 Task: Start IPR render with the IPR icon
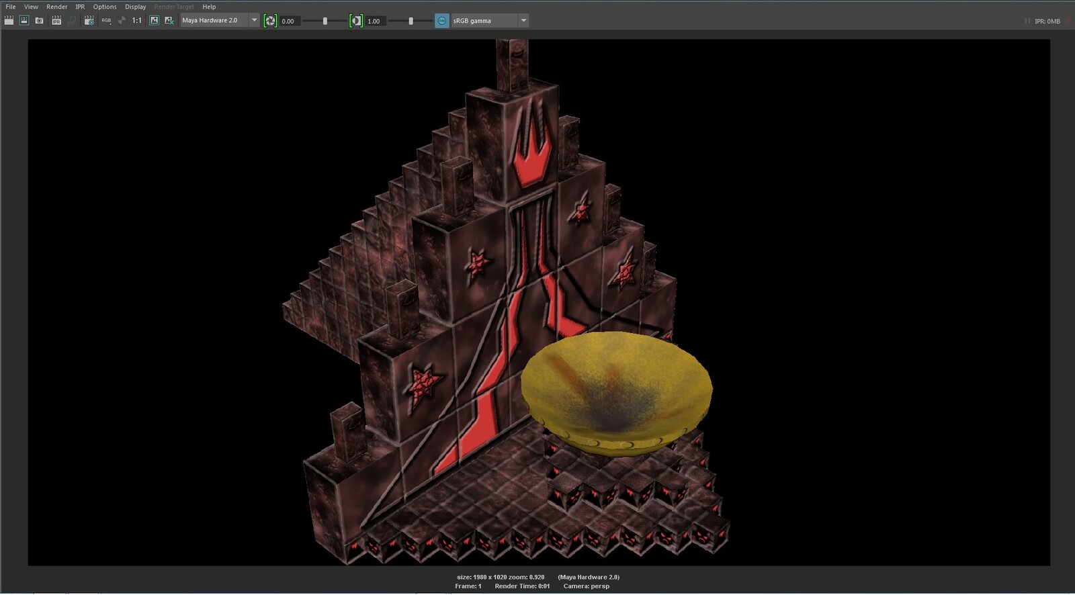pos(56,21)
